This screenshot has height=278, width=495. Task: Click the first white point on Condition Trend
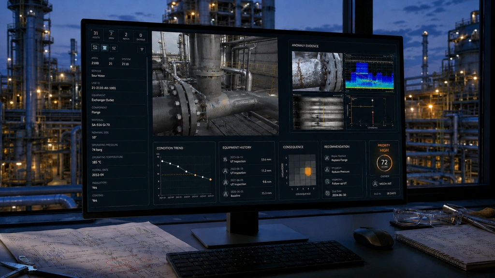pos(162,161)
